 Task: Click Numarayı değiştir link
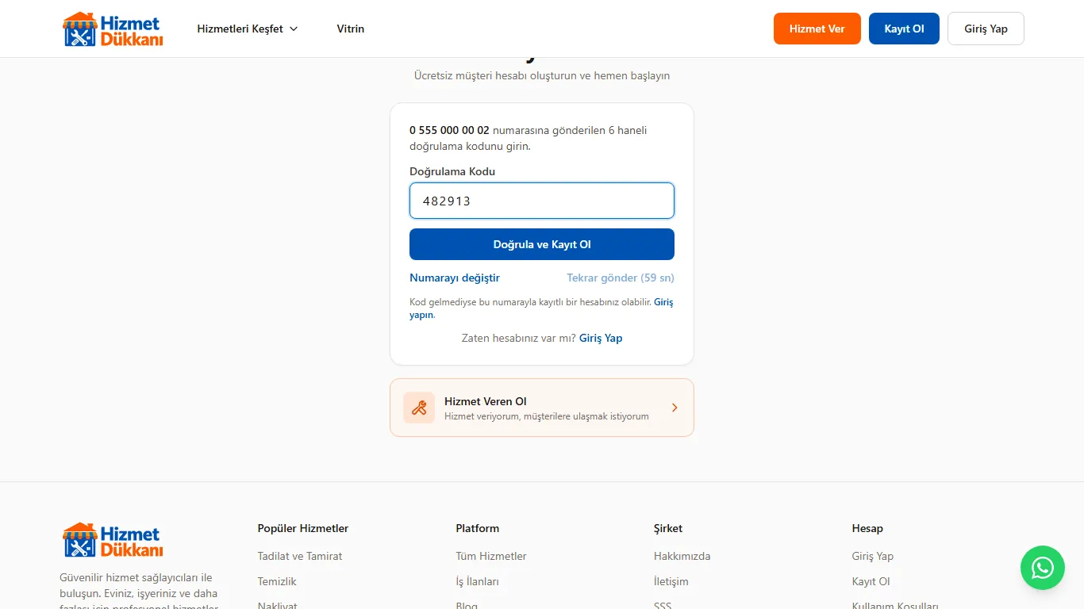tap(455, 278)
